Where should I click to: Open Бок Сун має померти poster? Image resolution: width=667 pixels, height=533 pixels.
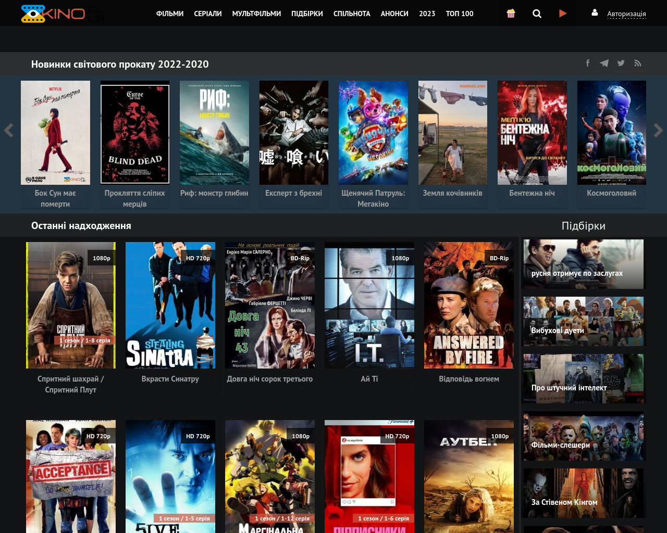tap(55, 133)
